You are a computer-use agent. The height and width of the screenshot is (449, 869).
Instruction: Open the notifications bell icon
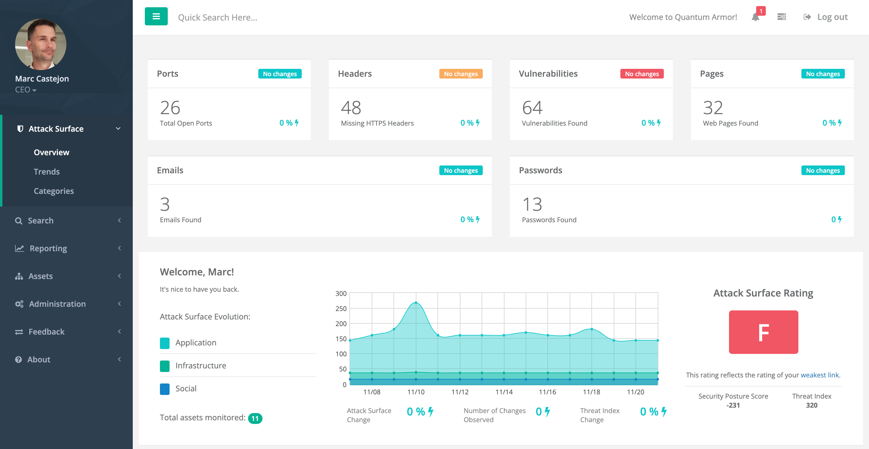[x=756, y=17]
